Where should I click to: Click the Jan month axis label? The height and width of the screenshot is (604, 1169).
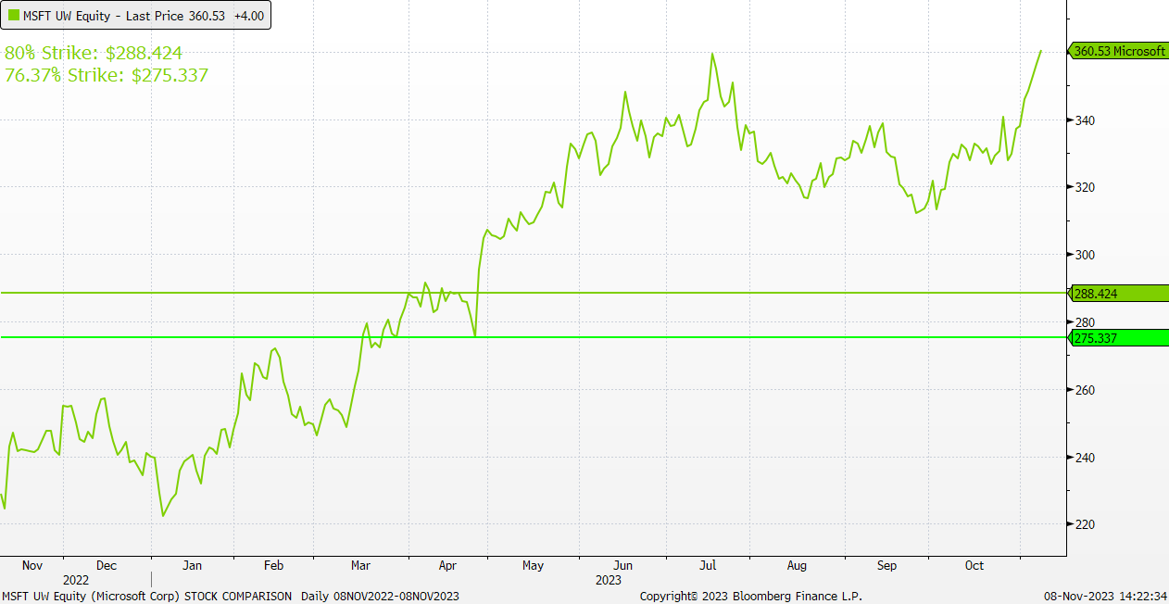tap(193, 565)
